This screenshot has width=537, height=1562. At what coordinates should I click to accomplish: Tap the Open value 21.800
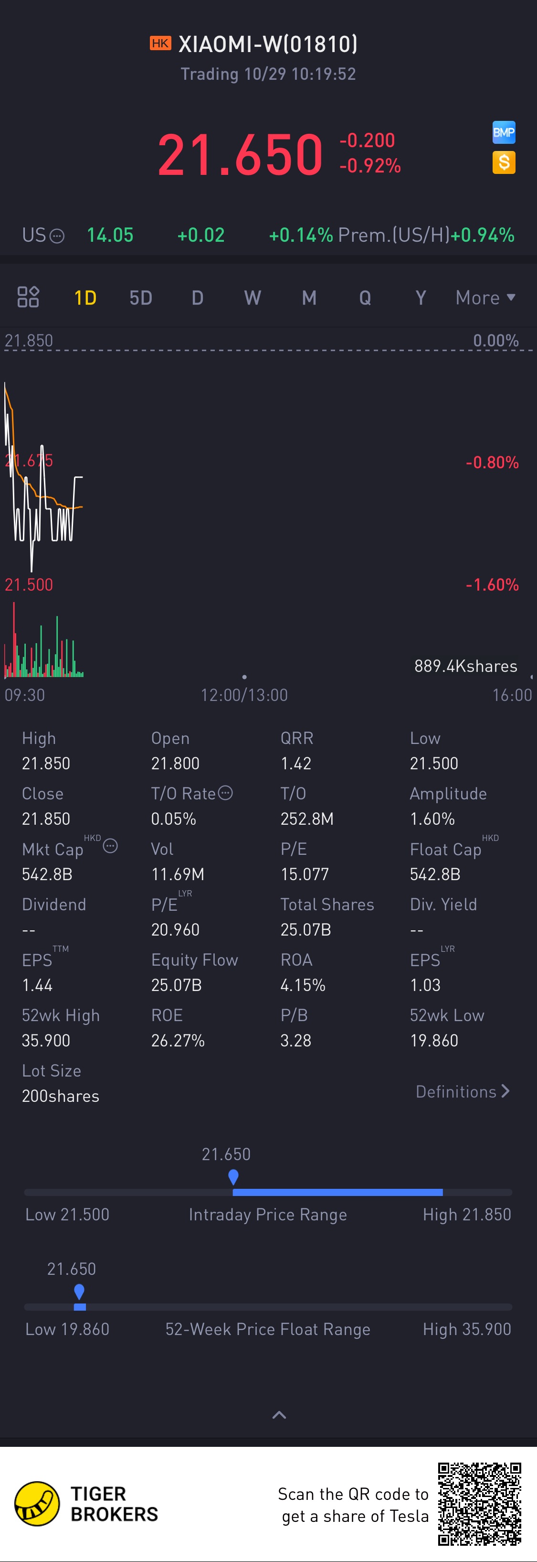pyautogui.click(x=176, y=763)
